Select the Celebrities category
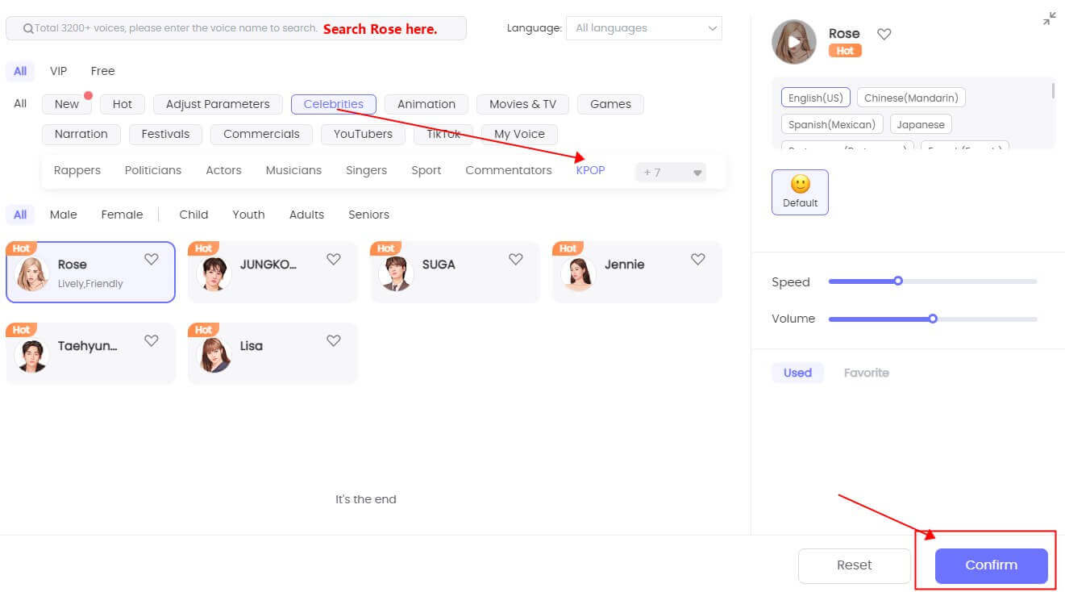 334,104
